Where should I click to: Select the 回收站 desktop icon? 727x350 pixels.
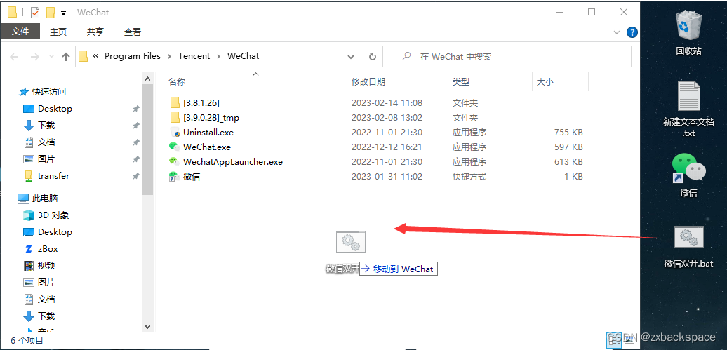click(x=688, y=32)
